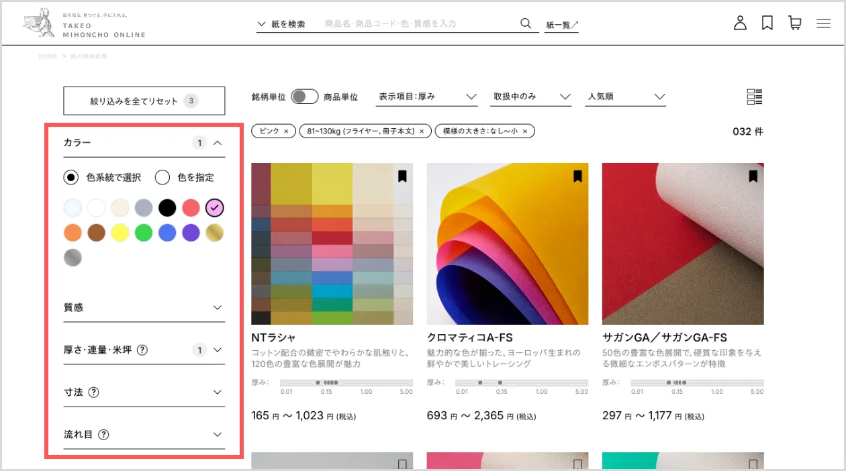Select the 色を指定 radio button
This screenshot has width=846, height=471.
tap(162, 178)
